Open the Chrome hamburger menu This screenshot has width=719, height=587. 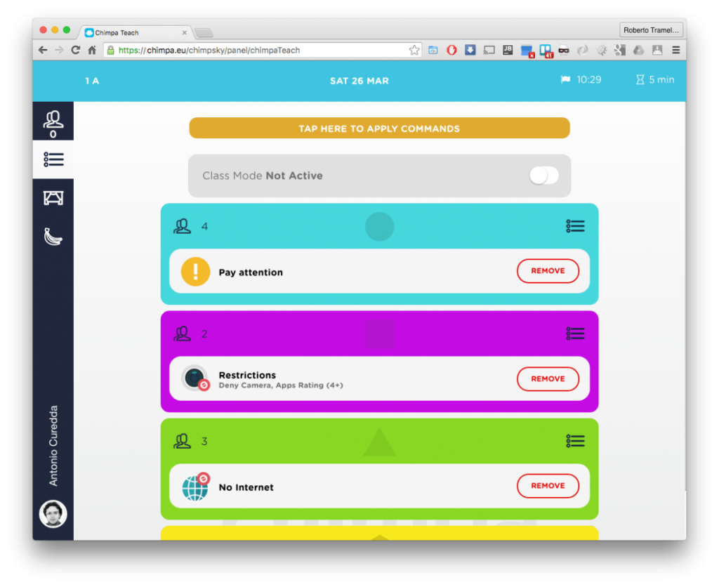pyautogui.click(x=676, y=50)
